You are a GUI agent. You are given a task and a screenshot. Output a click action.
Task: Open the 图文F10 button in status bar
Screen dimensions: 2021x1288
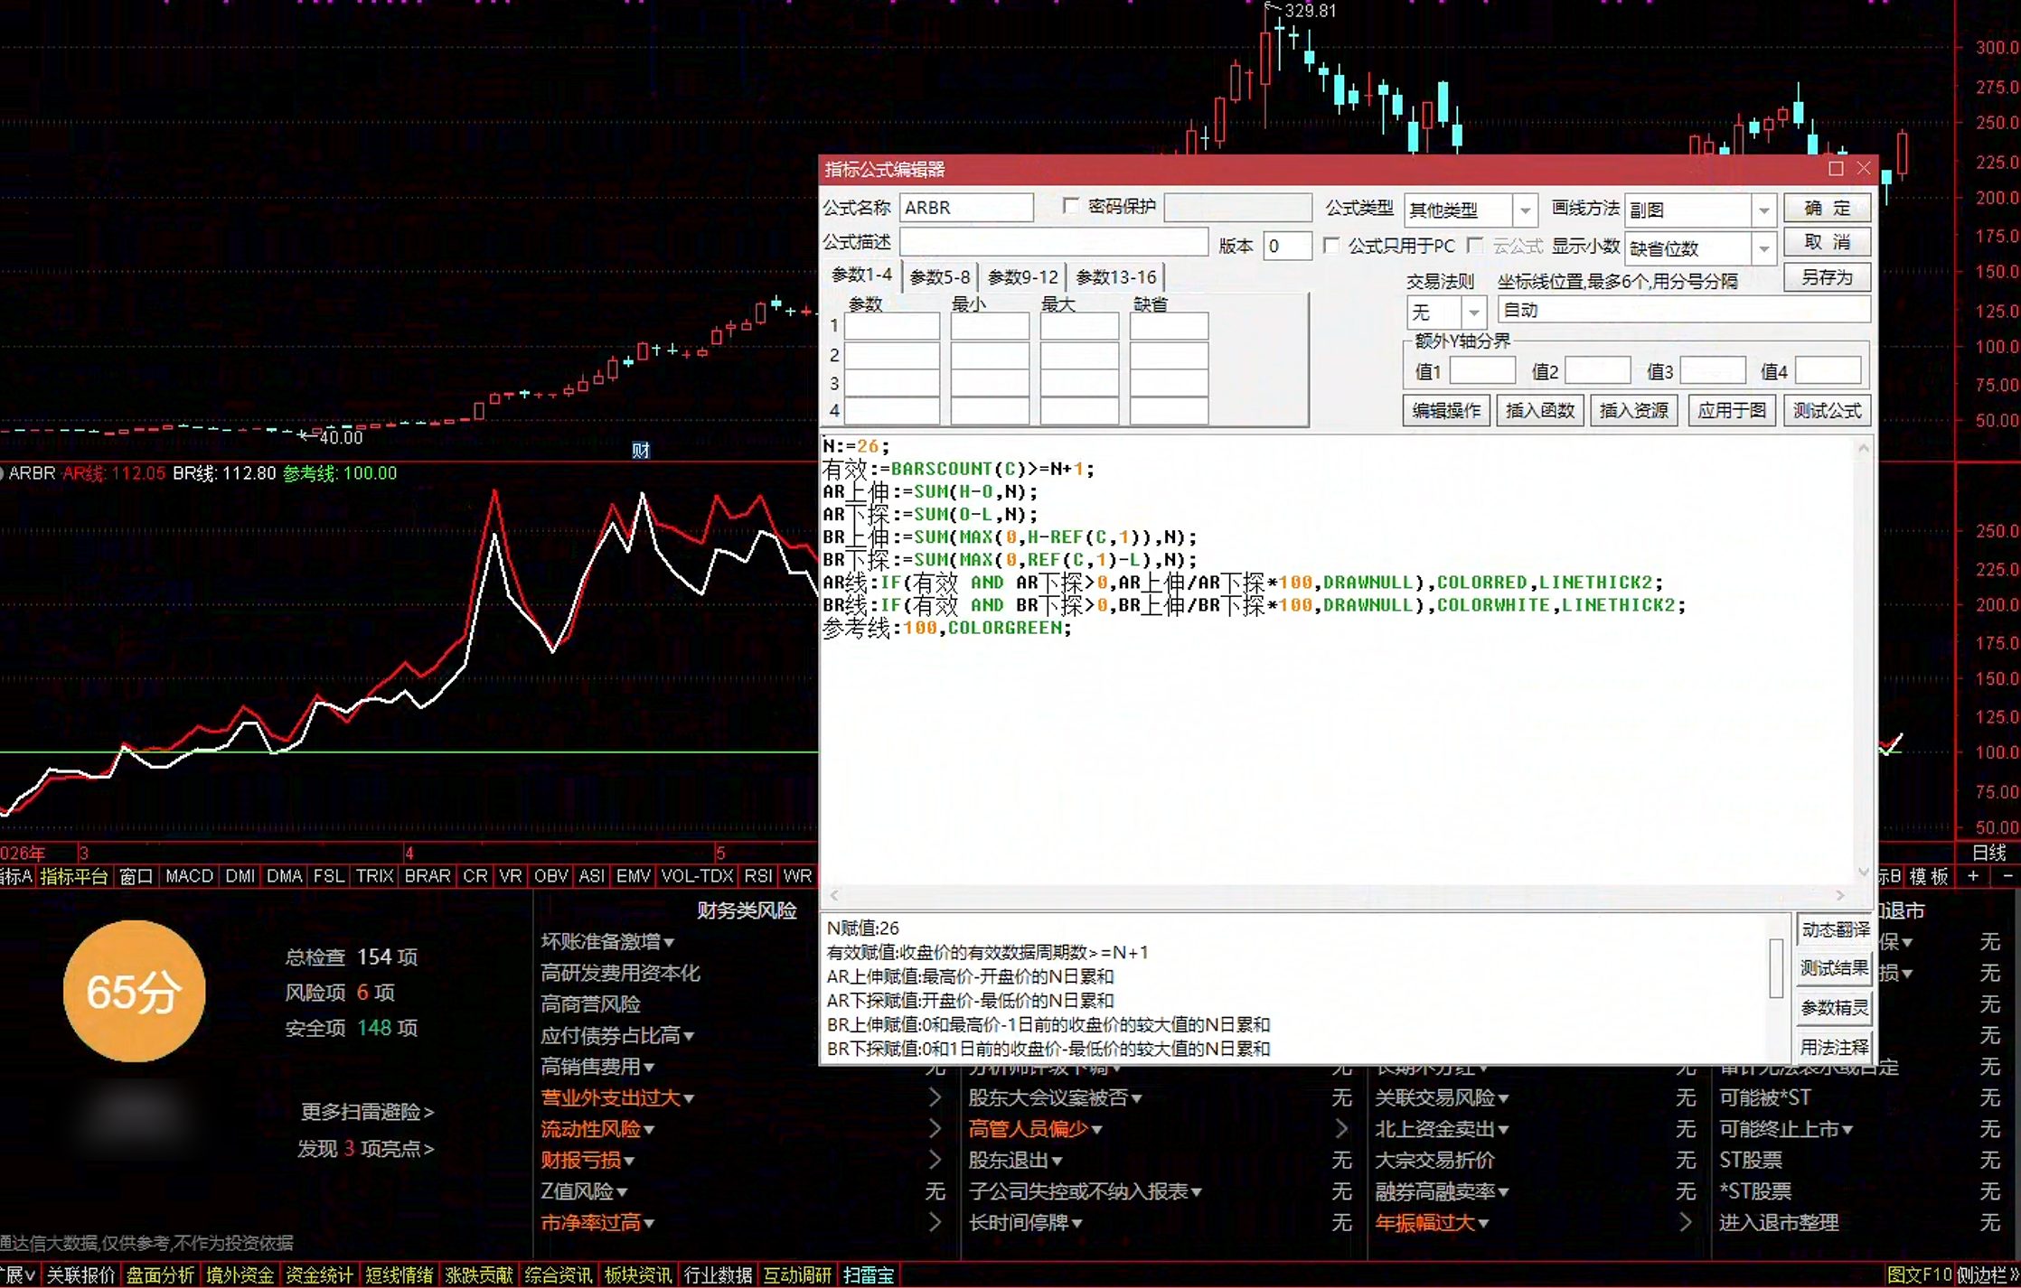pyautogui.click(x=1919, y=1275)
